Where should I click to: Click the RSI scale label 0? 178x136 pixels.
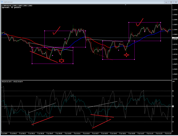pyautogui.click(x=173, y=131)
